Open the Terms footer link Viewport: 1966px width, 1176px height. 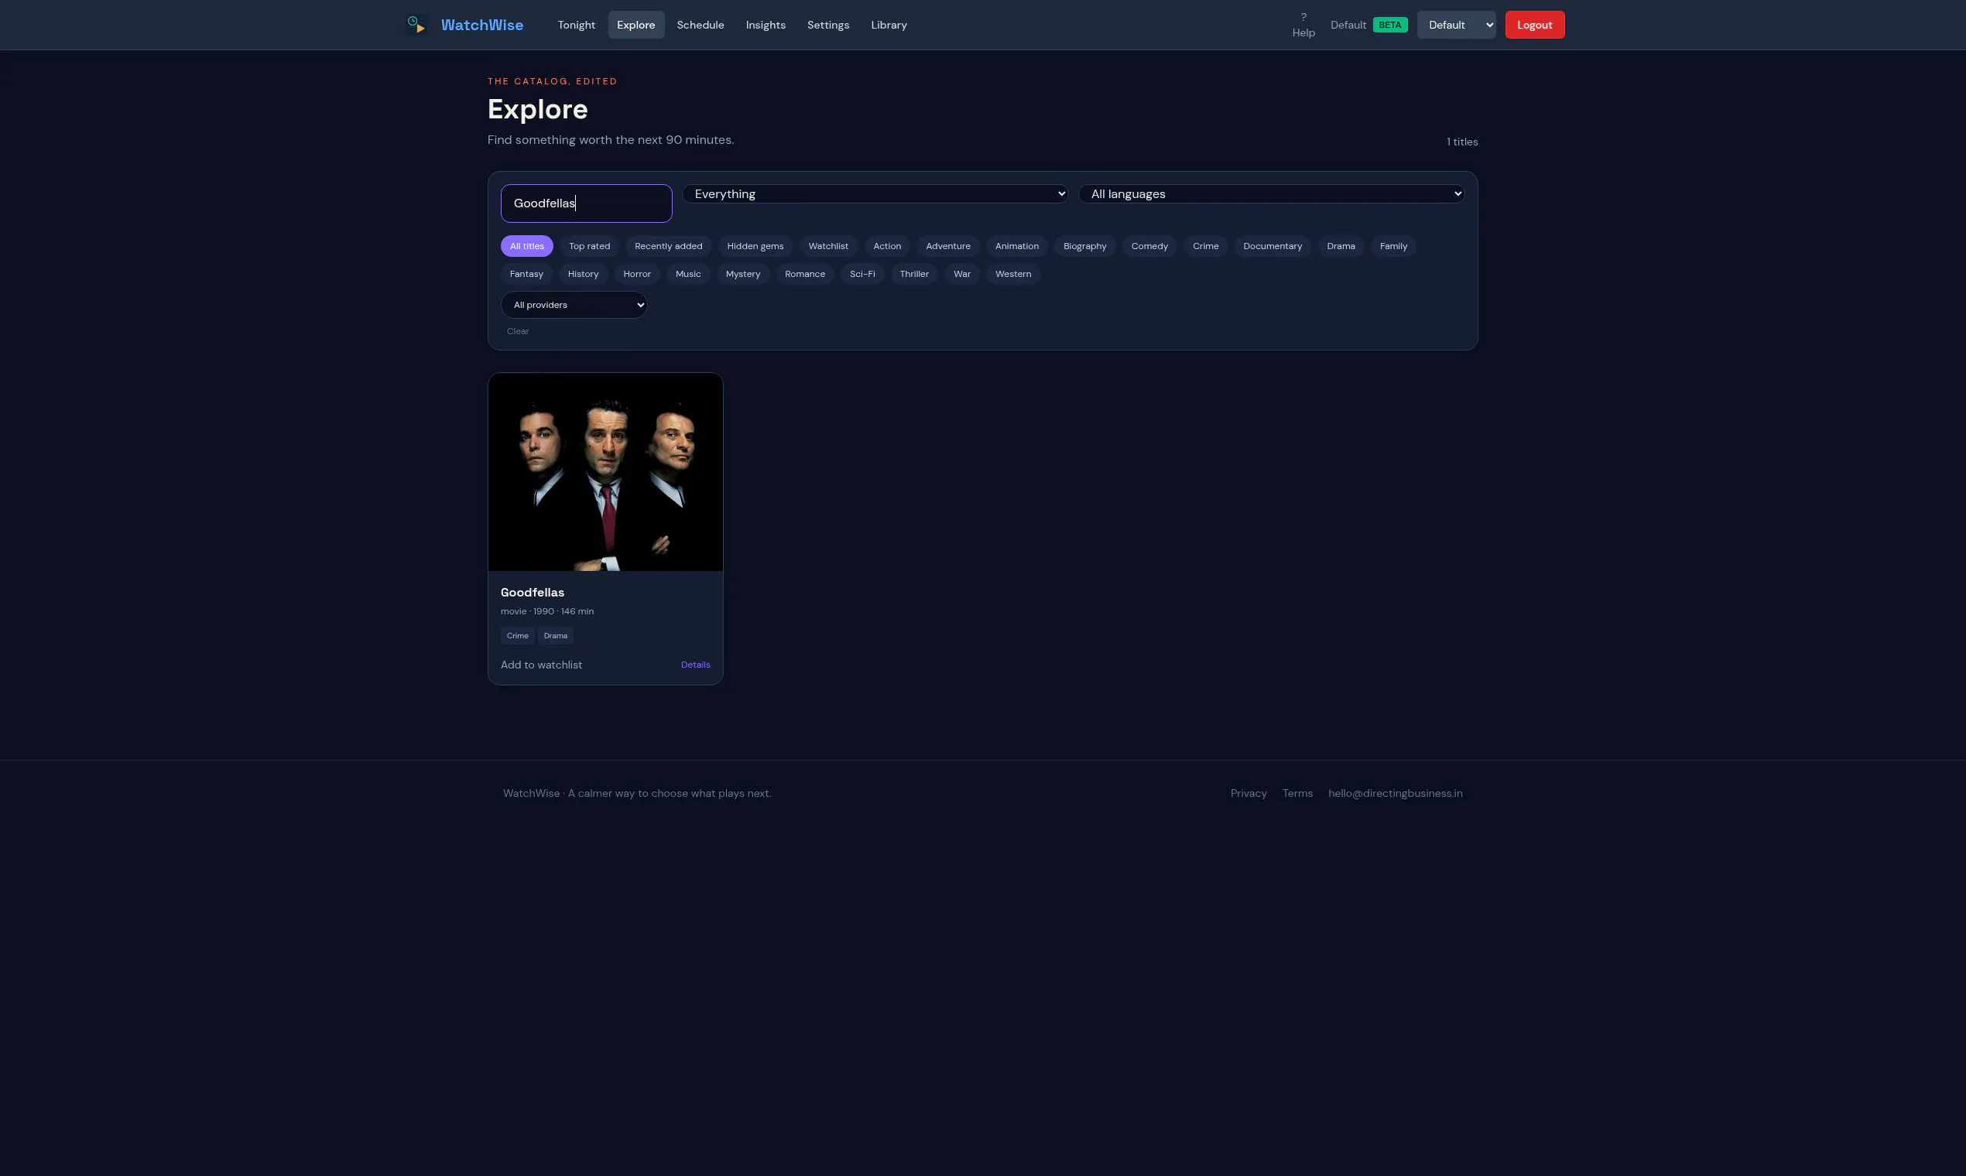1297,793
